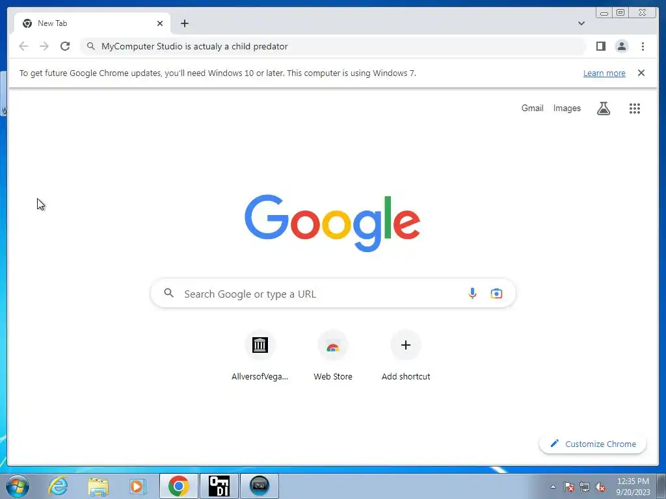Viewport: 666px width, 499px height.
Task: Open the OFDI taskbar application
Action: pos(219,486)
